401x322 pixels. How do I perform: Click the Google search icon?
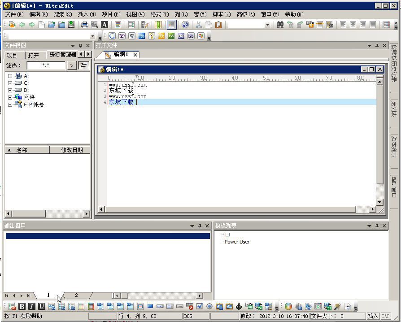(112, 36)
